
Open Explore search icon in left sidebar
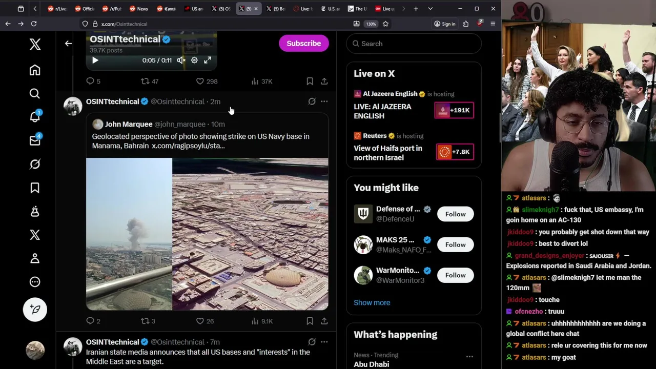pyautogui.click(x=35, y=93)
